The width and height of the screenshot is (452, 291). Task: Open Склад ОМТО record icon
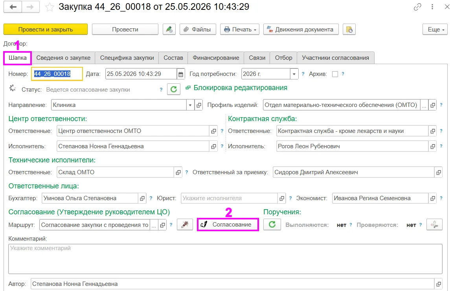pos(178,173)
